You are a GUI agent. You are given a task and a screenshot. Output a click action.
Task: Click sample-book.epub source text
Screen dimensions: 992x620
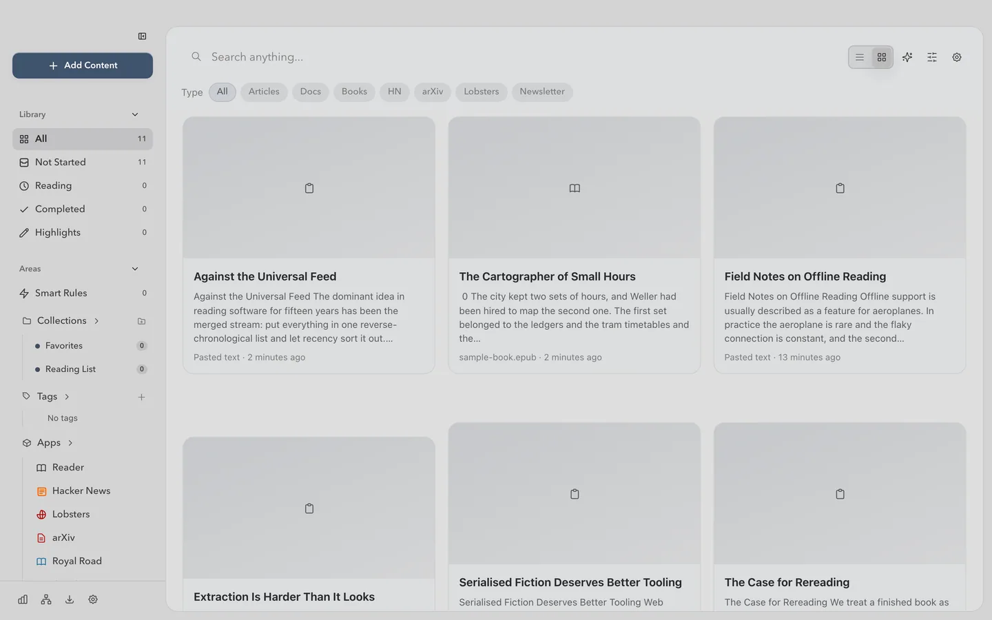coord(497,358)
